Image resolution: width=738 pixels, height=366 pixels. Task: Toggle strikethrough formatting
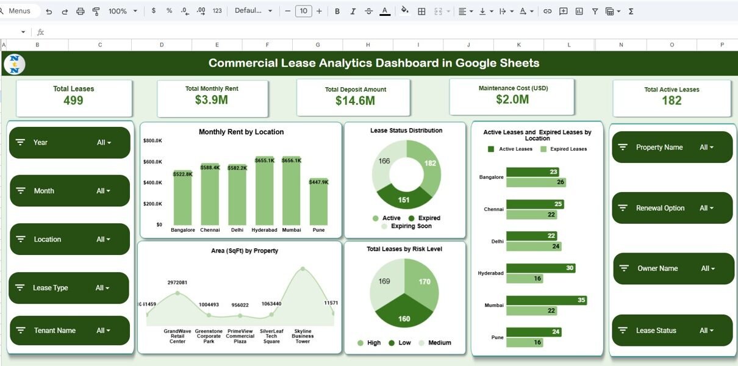tap(368, 11)
